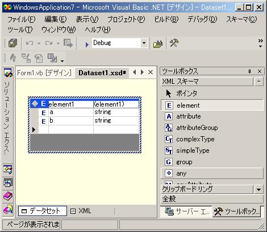This screenshot has width=267, height=232.
Task: Click the Start debugging play icon
Action: [x=87, y=44]
